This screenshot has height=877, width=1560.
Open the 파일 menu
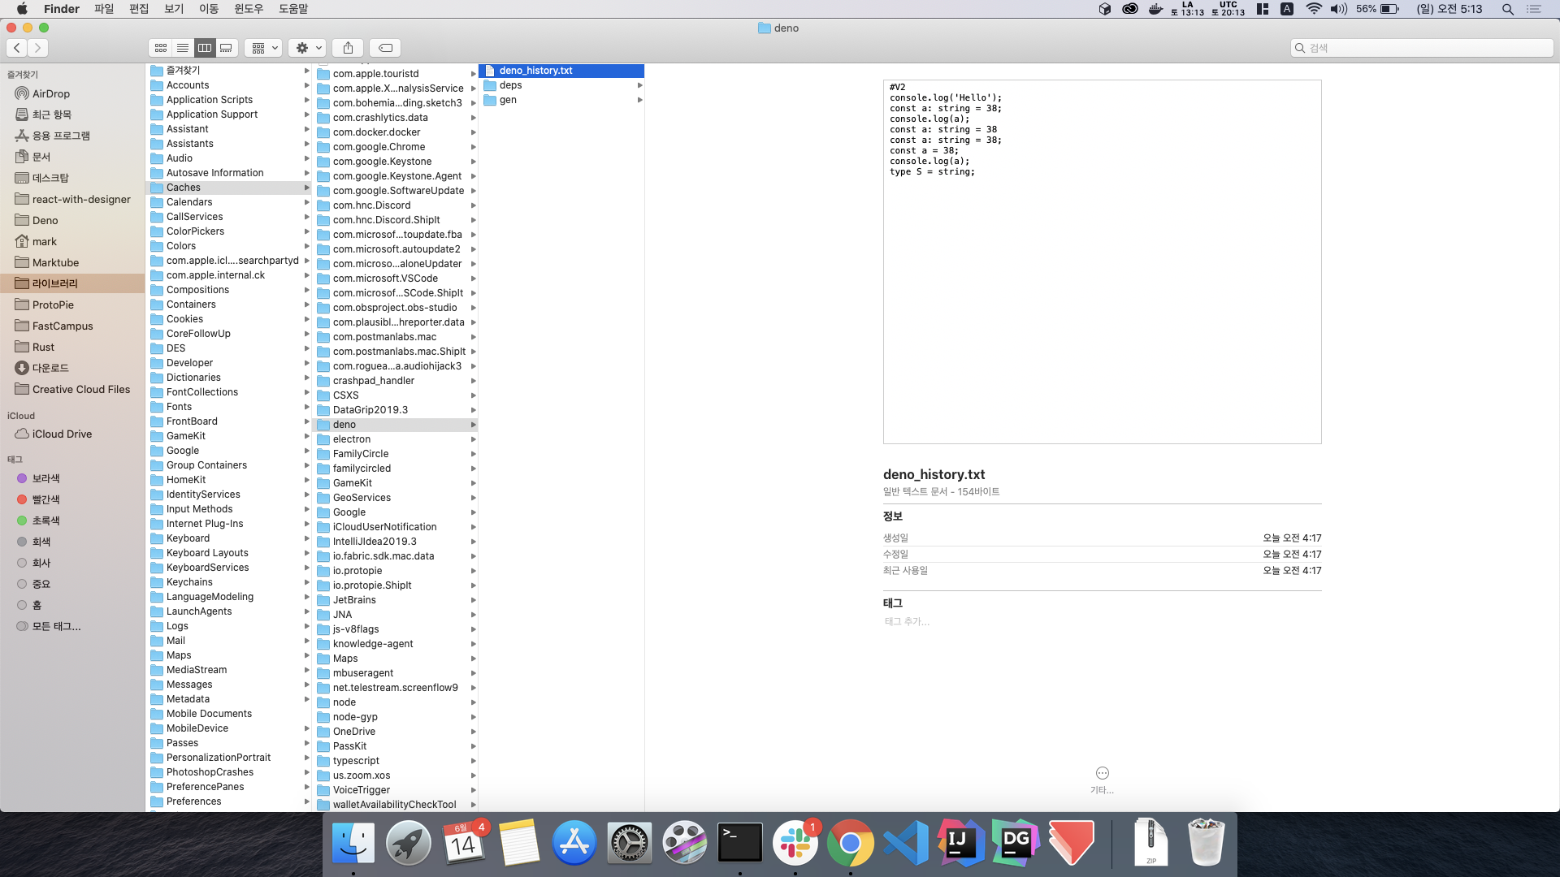pos(104,9)
